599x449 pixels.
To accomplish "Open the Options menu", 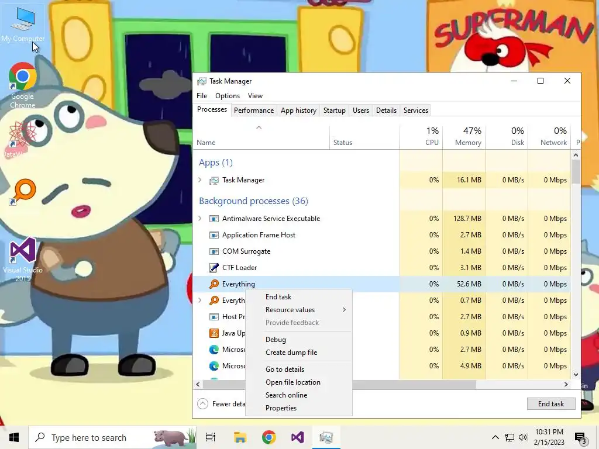I will pyautogui.click(x=228, y=96).
